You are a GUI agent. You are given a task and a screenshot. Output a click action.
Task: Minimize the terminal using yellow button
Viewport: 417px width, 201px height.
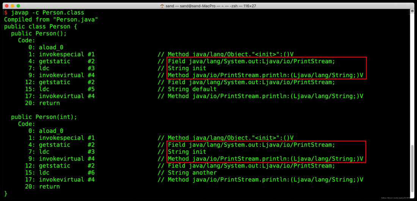[12, 6]
